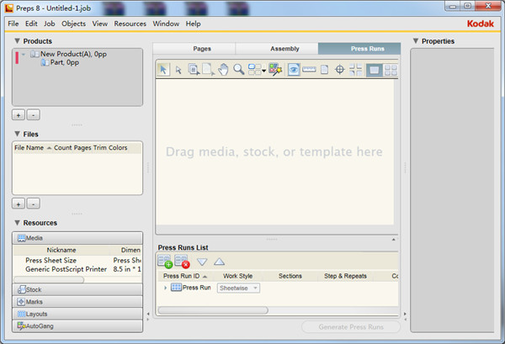Screen dimensions: 505x344
Task: Open the Marks resources section
Action: tap(77, 302)
